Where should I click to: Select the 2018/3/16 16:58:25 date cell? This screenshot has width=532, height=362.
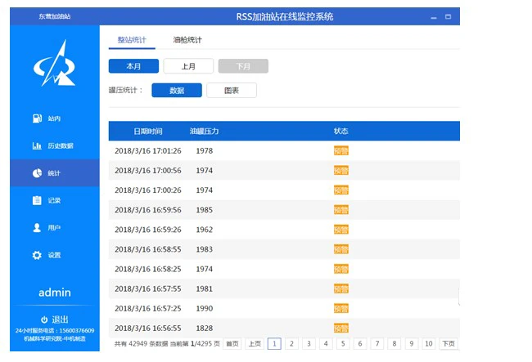click(148, 269)
